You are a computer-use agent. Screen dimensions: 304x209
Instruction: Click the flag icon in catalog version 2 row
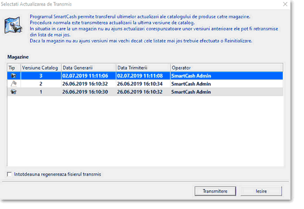pos(14,84)
